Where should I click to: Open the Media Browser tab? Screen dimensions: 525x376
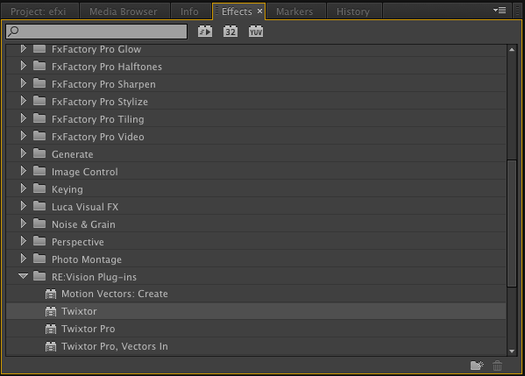124,11
